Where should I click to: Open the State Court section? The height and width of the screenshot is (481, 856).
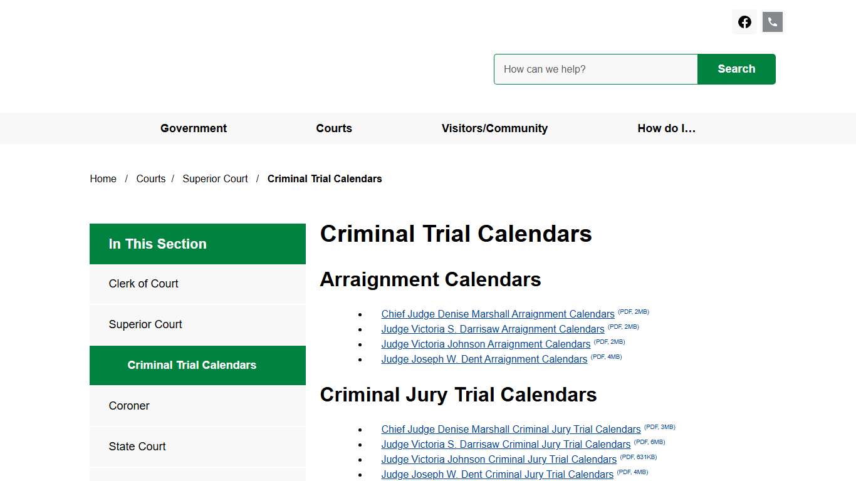coord(137,447)
